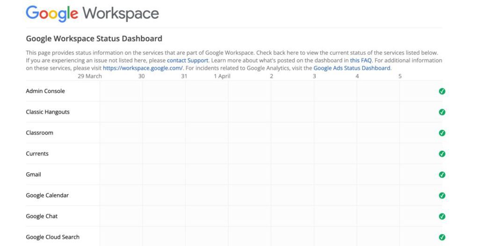Click the Admin Console service name

point(45,91)
